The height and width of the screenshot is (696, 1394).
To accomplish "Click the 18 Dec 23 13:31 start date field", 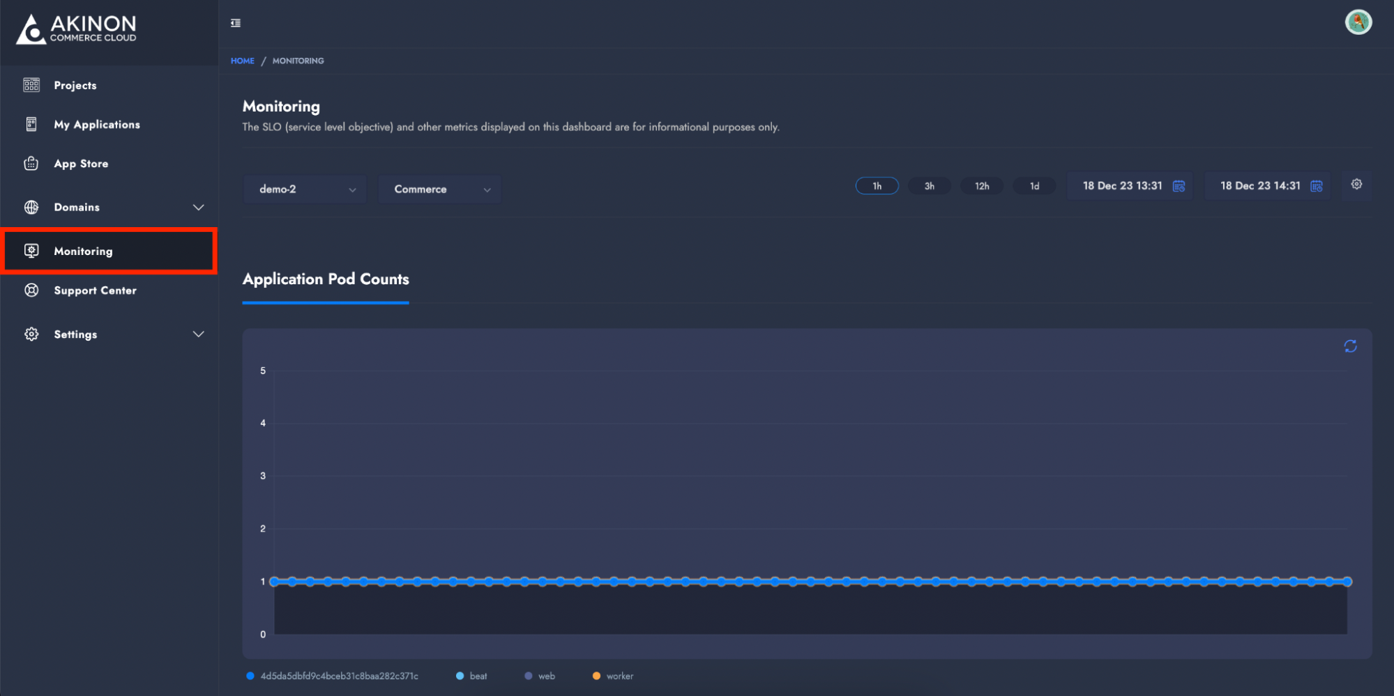I will tap(1121, 186).
